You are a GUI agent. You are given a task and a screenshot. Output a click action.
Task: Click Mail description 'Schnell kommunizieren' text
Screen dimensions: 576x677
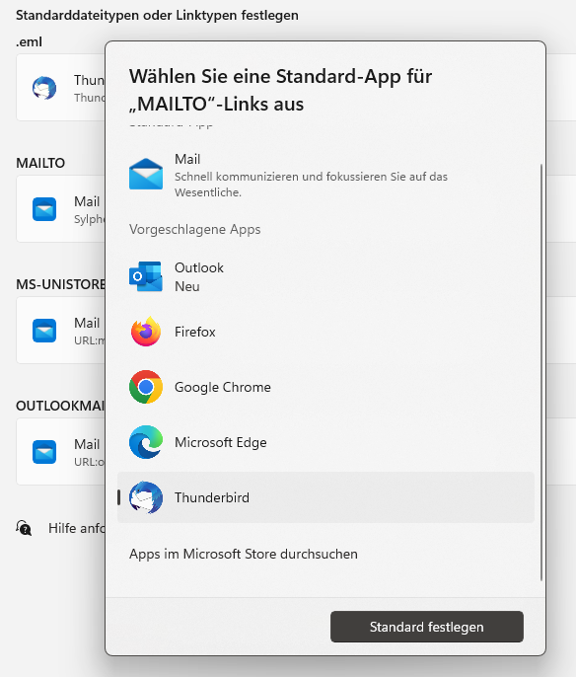point(311,185)
